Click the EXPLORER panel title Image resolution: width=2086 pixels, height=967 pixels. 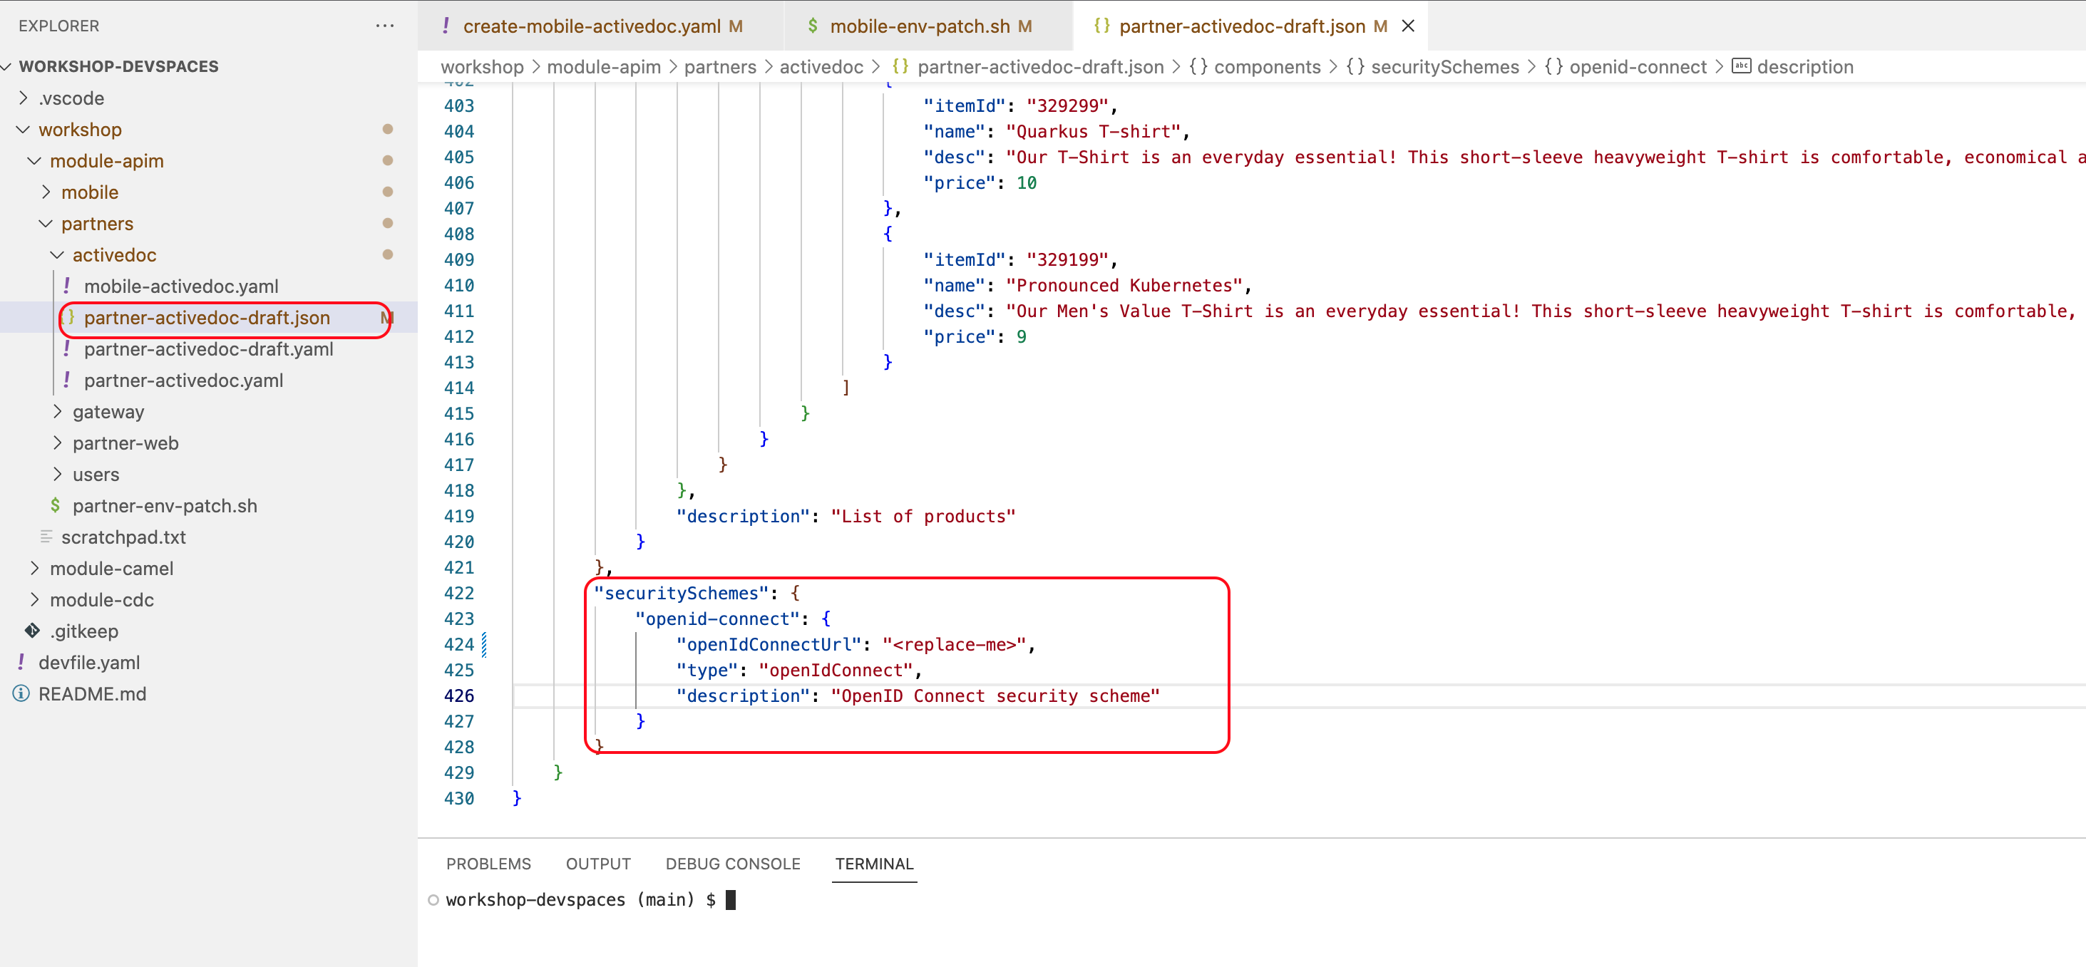(59, 26)
